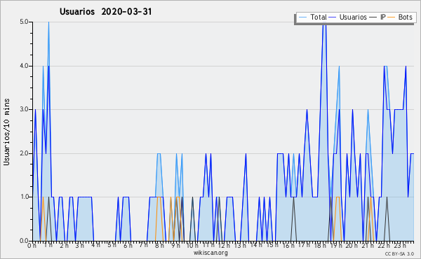Click the 2.0 y-axis value
421x259 pixels.
tap(24, 153)
